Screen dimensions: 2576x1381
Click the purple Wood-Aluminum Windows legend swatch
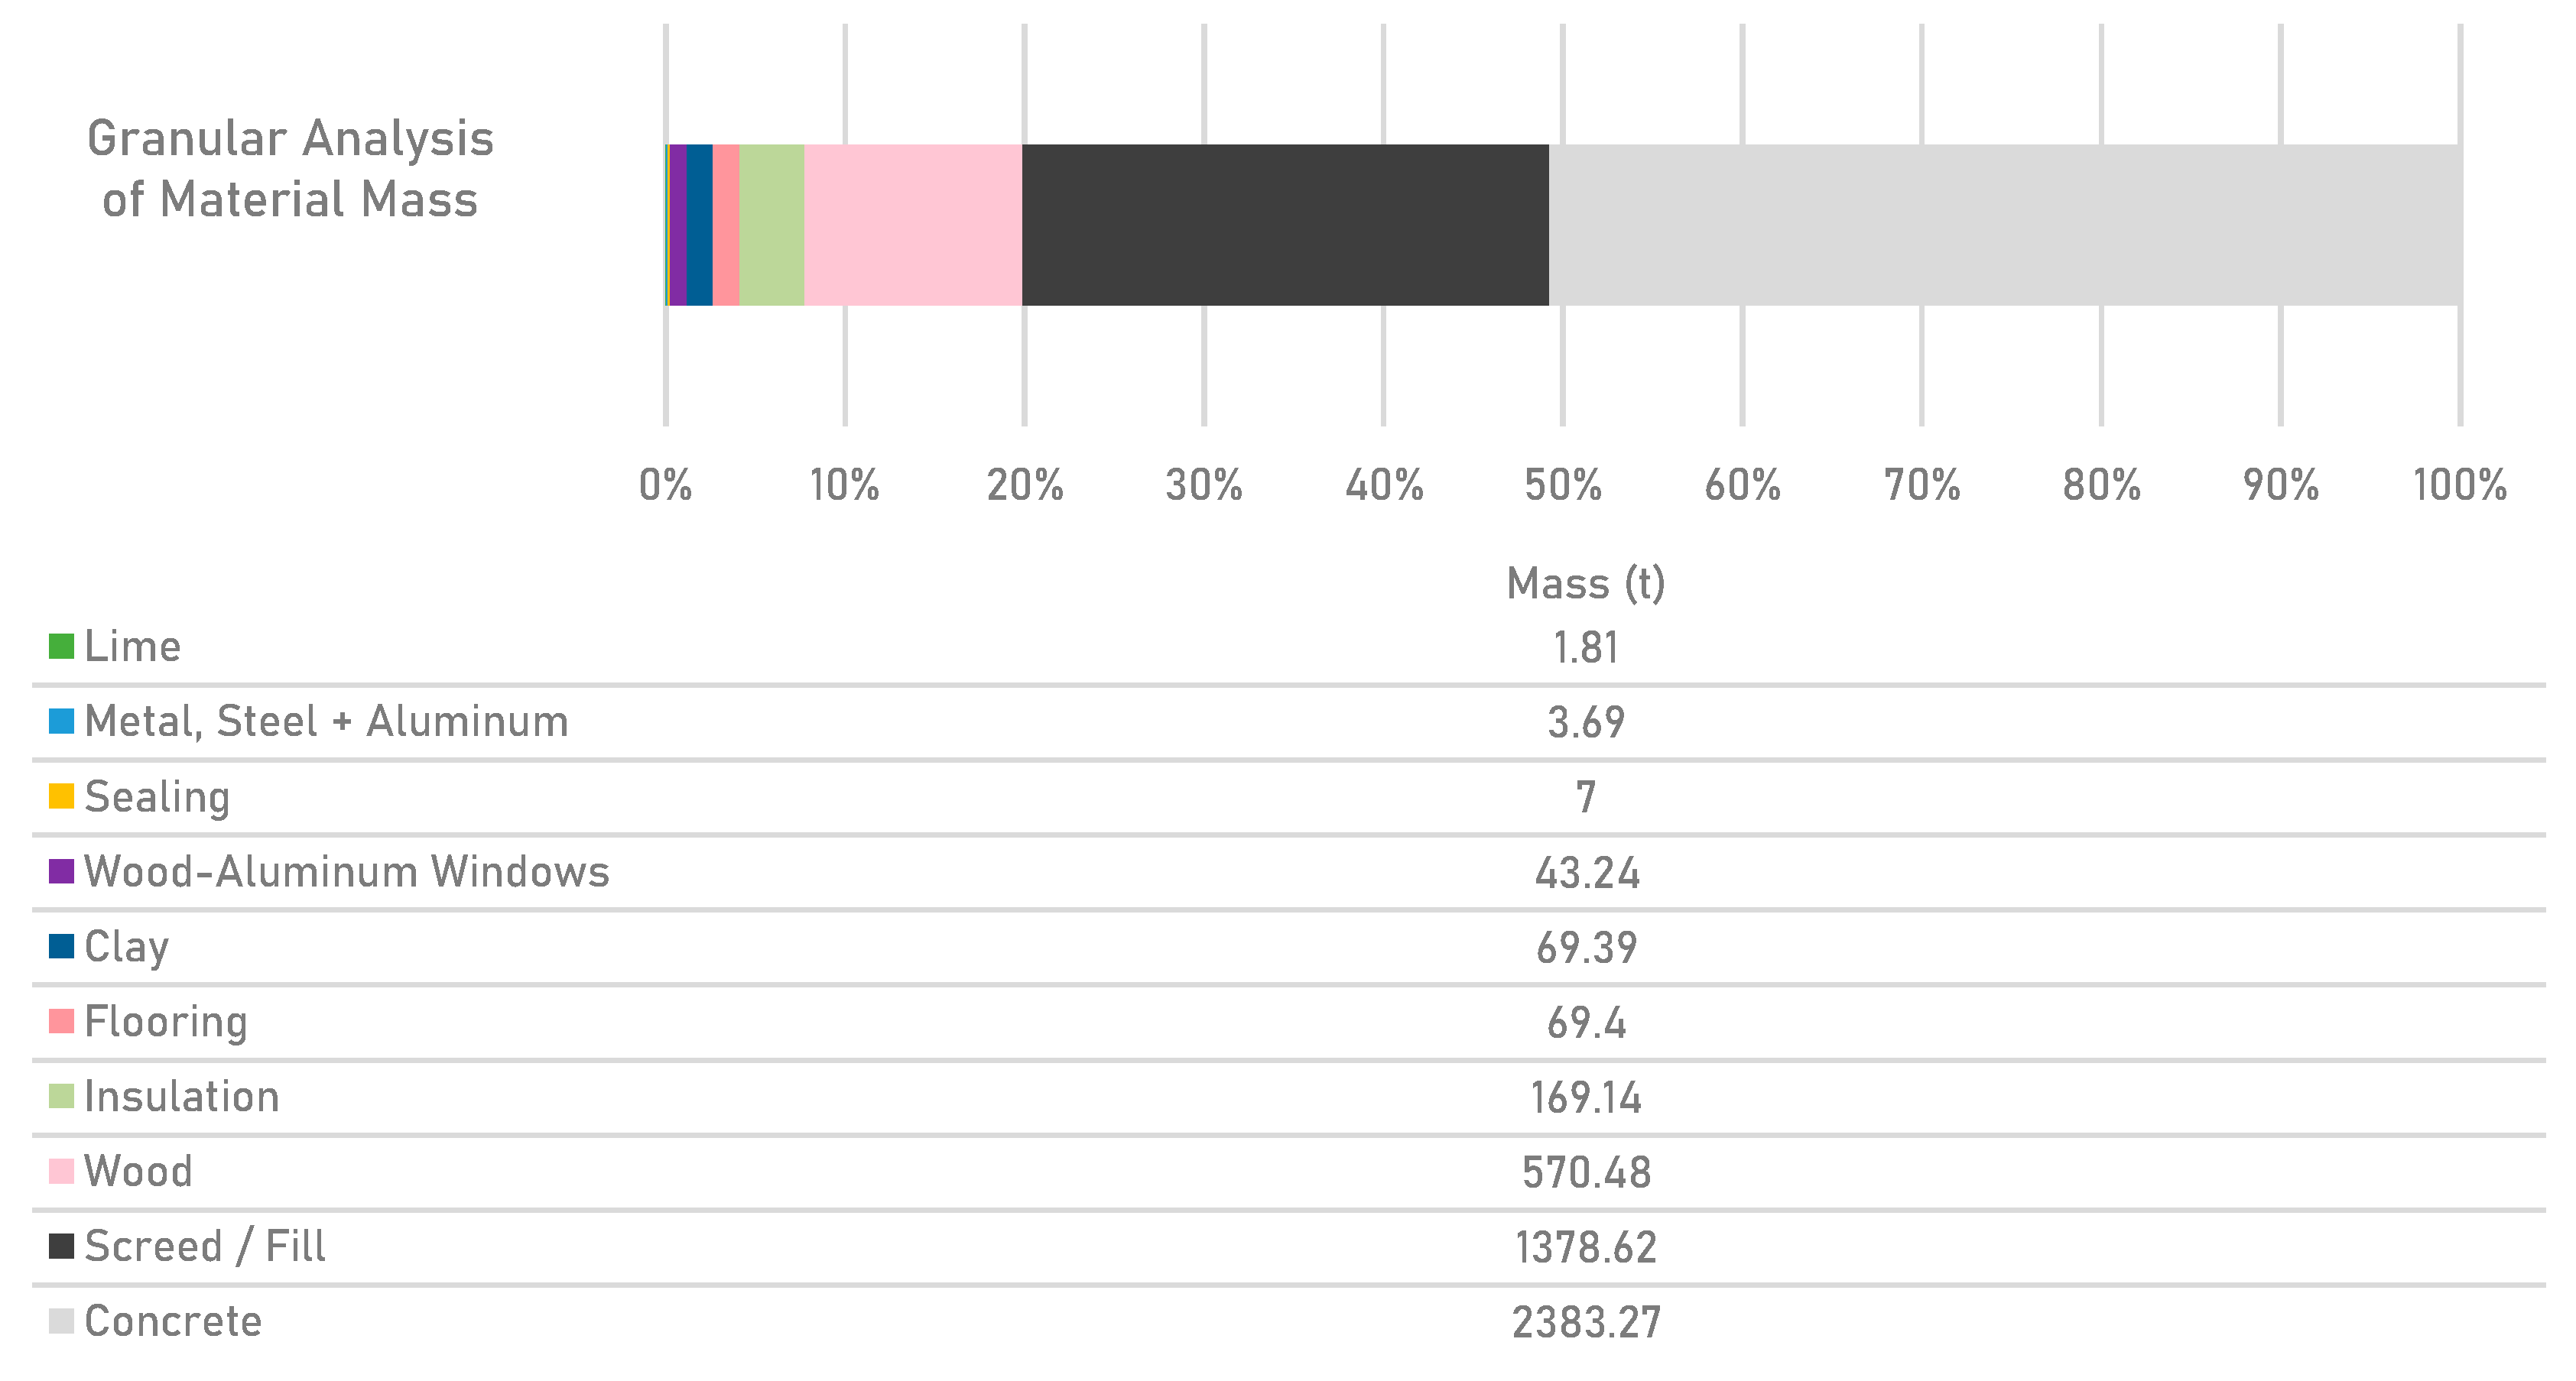61,871
